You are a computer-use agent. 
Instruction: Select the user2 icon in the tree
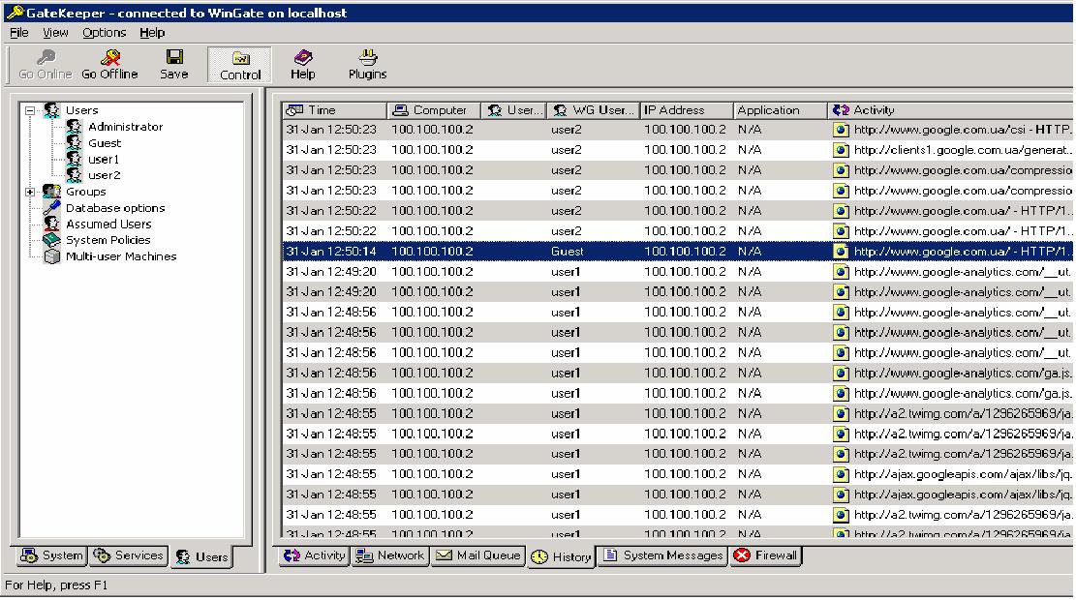coord(75,175)
